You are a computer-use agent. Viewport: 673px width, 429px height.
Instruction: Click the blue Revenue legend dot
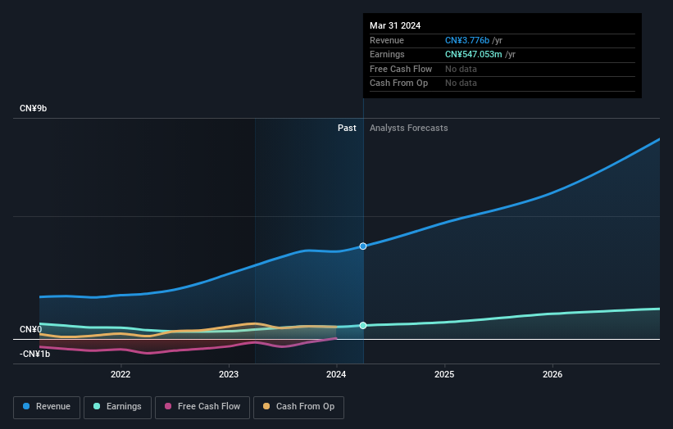26,406
